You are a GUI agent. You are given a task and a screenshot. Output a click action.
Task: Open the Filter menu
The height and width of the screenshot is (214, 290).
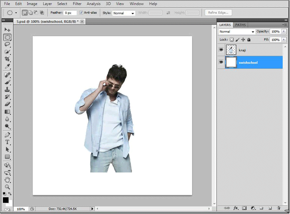(77, 4)
